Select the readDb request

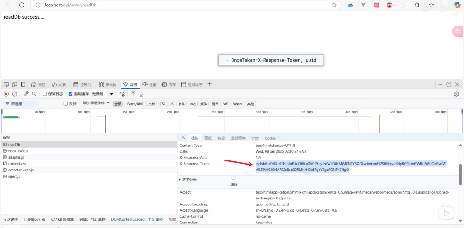[14, 145]
